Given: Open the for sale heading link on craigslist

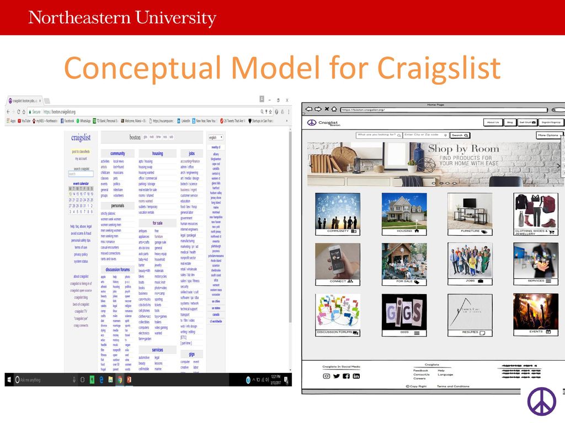Looking at the screenshot, I should 157,223.
